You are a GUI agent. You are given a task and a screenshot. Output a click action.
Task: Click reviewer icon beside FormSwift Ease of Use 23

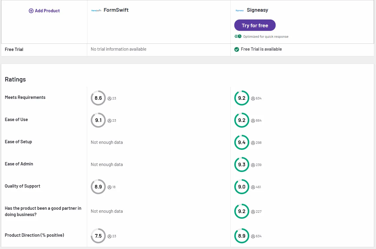tap(109, 120)
